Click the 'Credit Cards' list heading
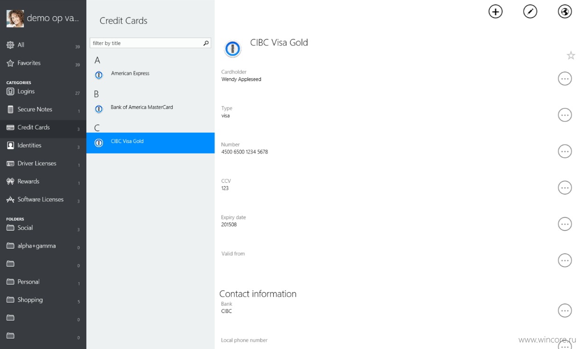 coord(123,20)
